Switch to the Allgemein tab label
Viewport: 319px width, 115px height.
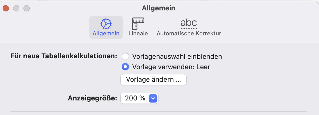click(x=106, y=34)
